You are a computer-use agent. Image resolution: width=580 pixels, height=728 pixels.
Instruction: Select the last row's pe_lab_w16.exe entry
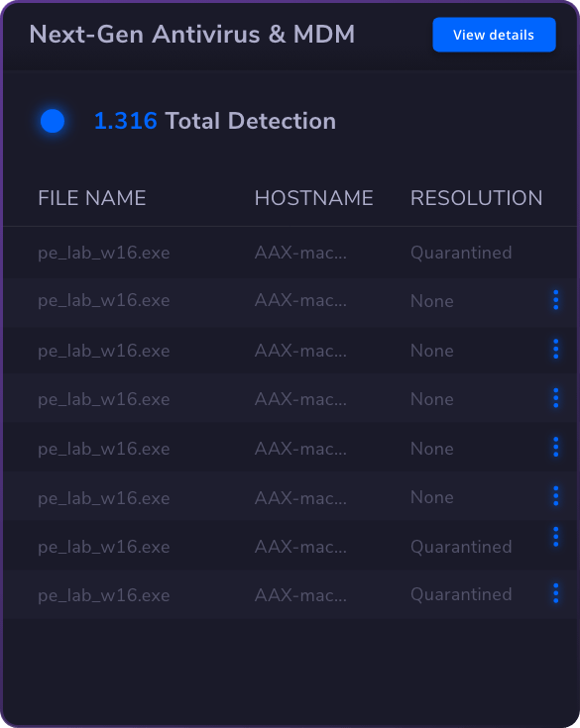tap(104, 595)
